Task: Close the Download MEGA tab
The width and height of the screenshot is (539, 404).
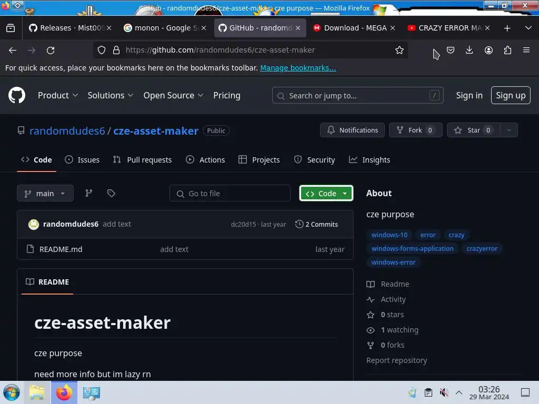Action: (393, 28)
